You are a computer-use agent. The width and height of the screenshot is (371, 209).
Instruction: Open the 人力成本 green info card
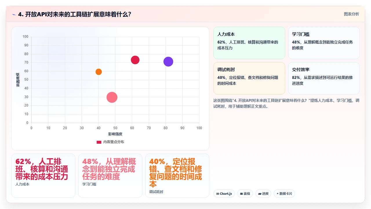[249, 43]
